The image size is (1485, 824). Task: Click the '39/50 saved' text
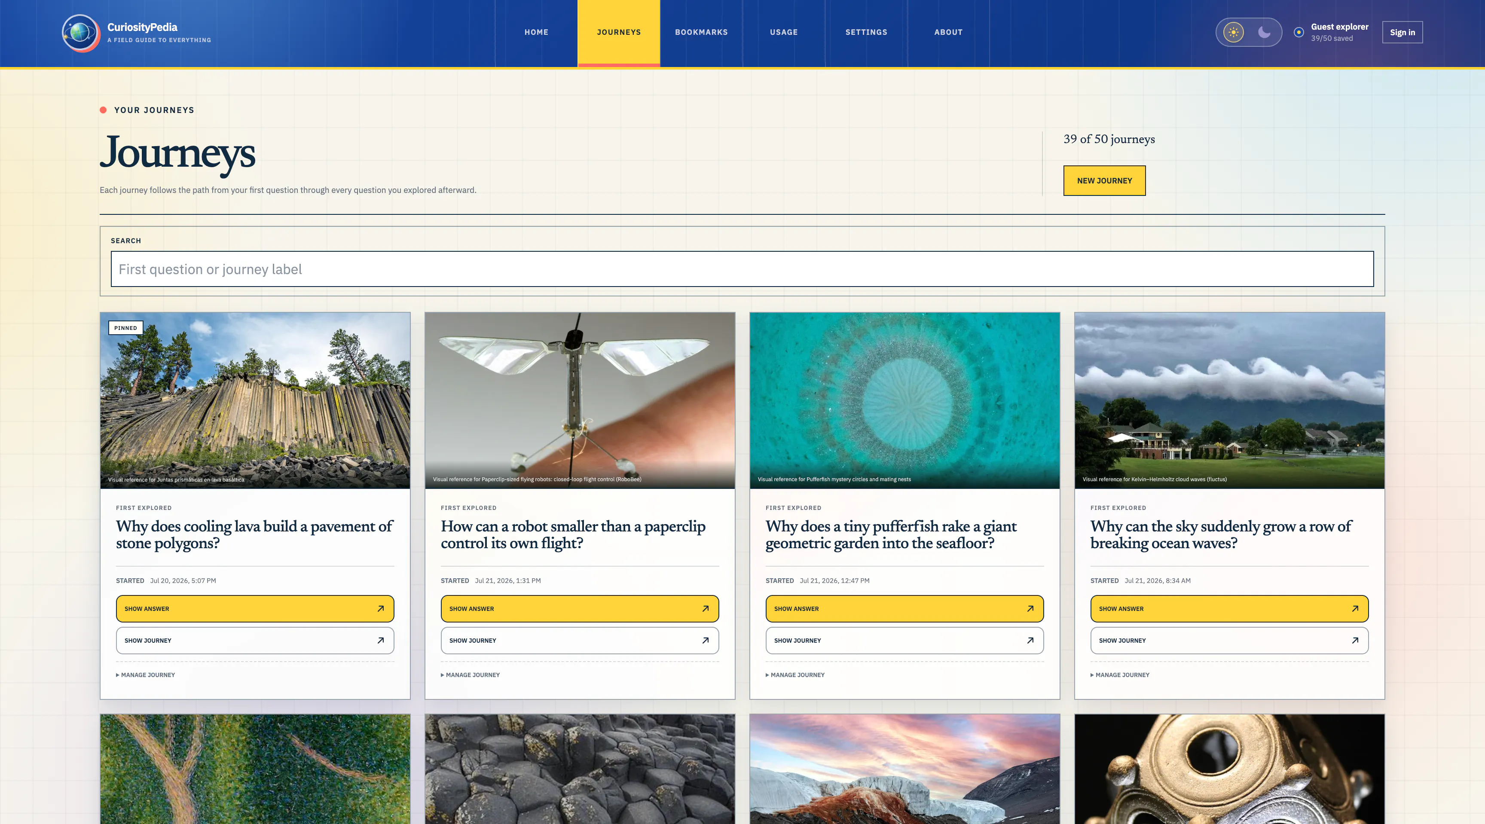[1332, 39]
